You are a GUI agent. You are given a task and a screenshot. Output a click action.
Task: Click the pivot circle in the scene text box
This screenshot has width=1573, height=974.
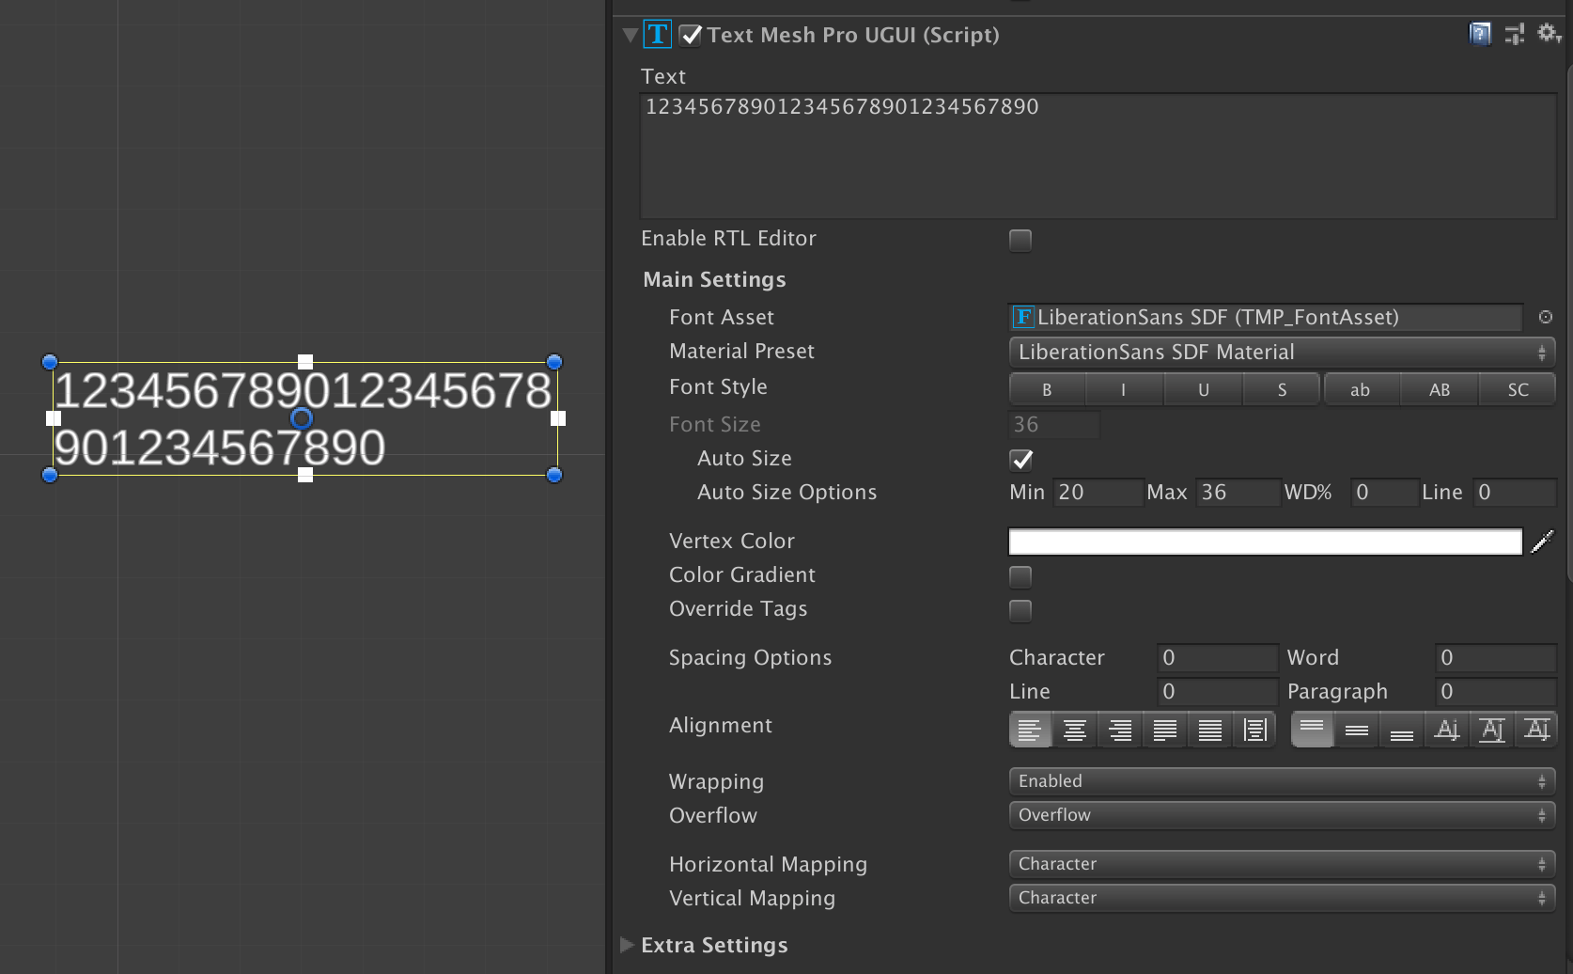[x=302, y=418]
